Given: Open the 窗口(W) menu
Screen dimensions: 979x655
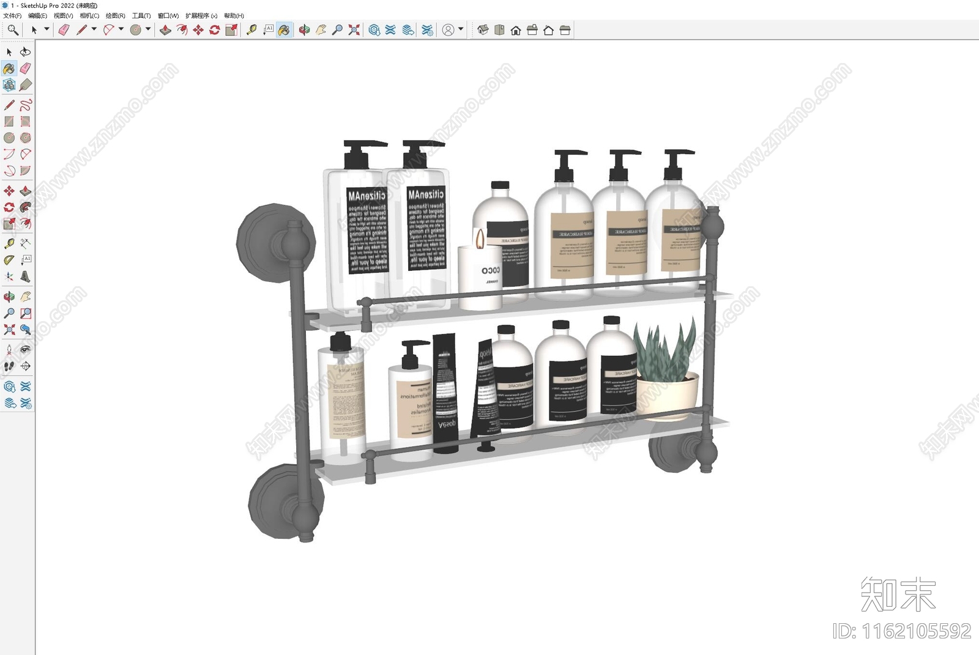Looking at the screenshot, I should [168, 16].
